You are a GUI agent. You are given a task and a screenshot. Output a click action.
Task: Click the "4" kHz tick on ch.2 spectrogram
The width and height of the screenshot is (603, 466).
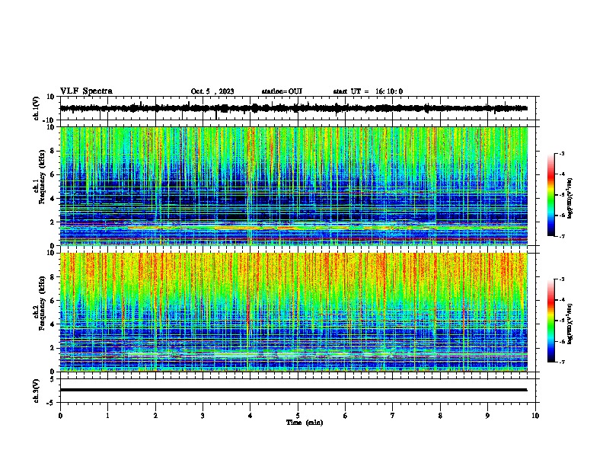(x=53, y=324)
